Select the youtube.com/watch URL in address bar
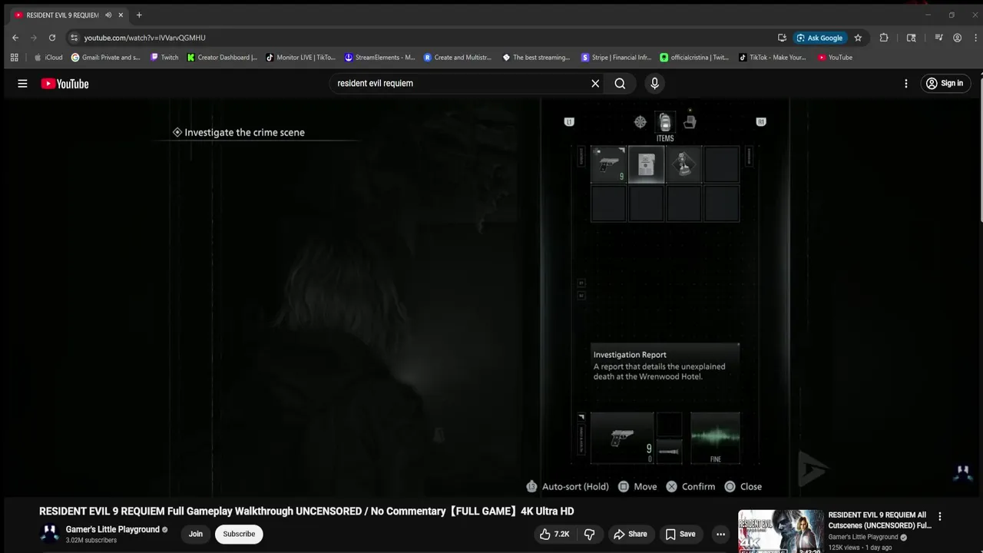 coord(144,38)
